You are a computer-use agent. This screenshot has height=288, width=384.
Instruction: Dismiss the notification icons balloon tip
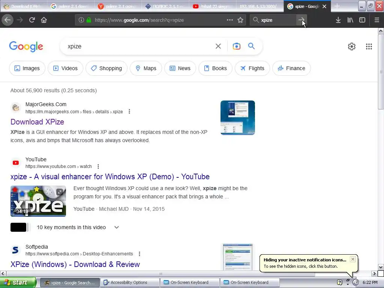click(x=352, y=259)
